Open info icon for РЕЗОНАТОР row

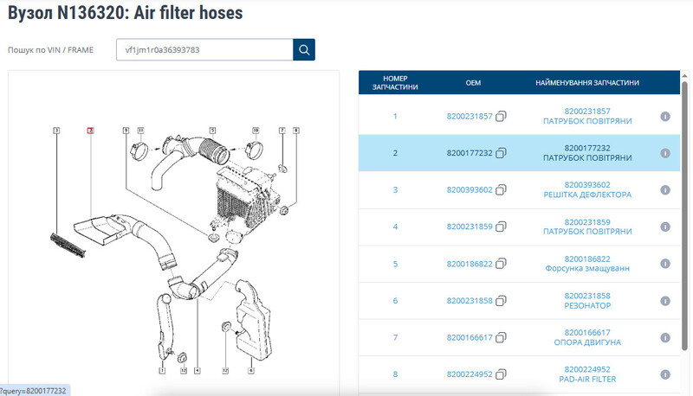[665, 300]
